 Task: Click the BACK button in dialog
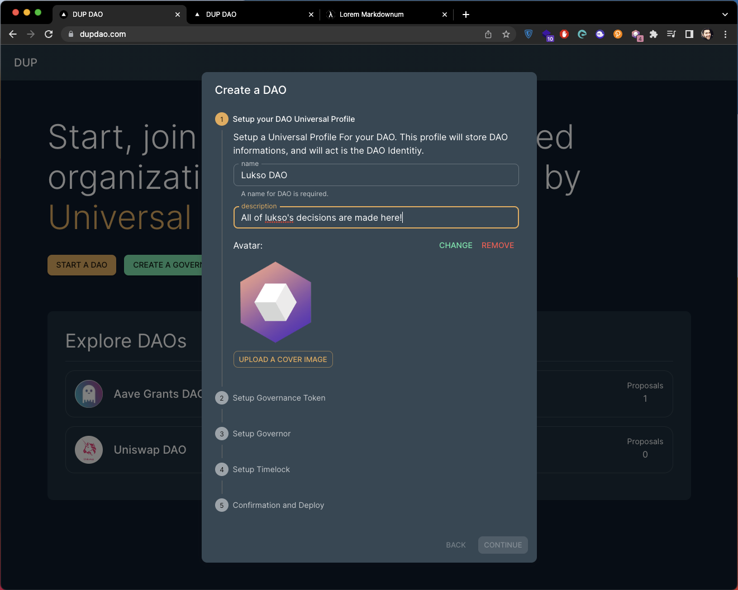(456, 545)
